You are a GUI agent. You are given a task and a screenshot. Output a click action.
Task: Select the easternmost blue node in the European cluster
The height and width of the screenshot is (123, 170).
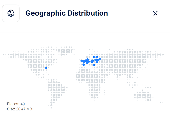100,59
